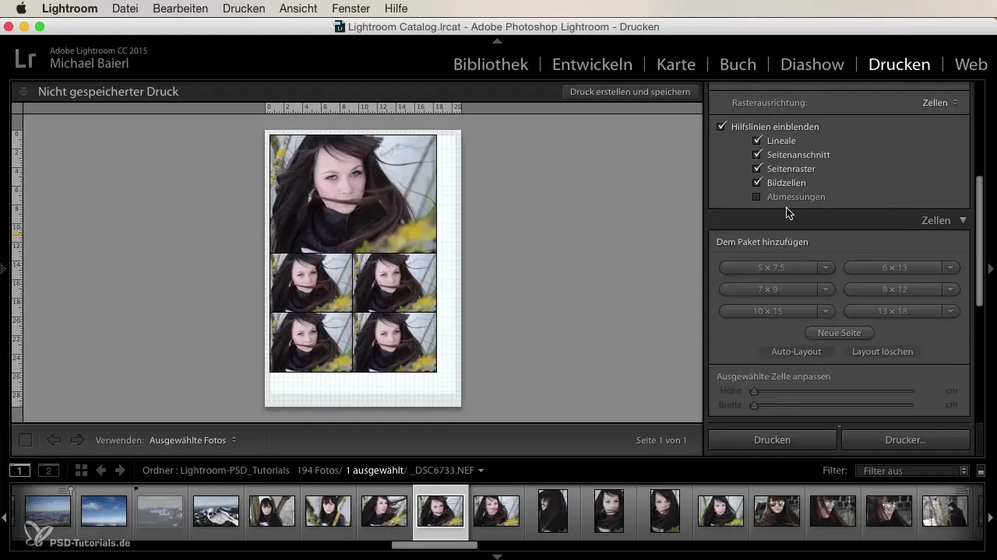Click the main window display button 1
The image size is (997, 560).
point(20,471)
